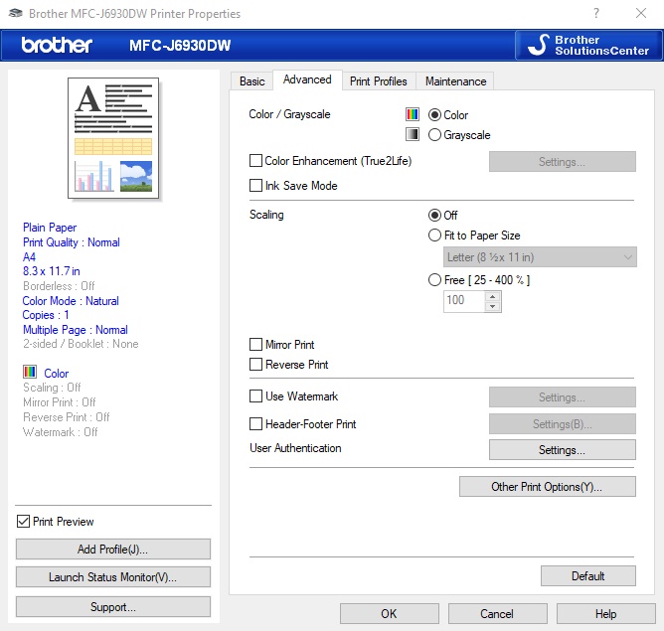Open Brother SolutionsCenter logo link
Image resolution: width=664 pixels, height=631 pixels.
click(x=588, y=45)
